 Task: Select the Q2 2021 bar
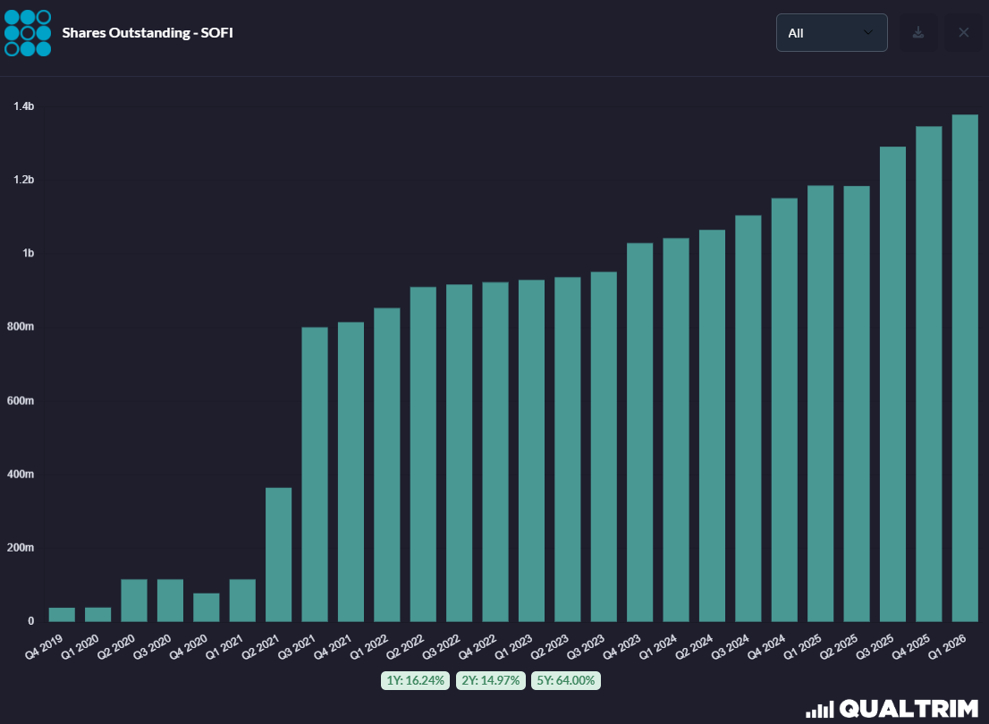(279, 555)
